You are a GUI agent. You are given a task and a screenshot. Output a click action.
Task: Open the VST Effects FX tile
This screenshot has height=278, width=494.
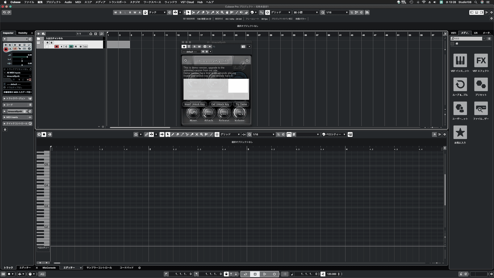(x=481, y=61)
